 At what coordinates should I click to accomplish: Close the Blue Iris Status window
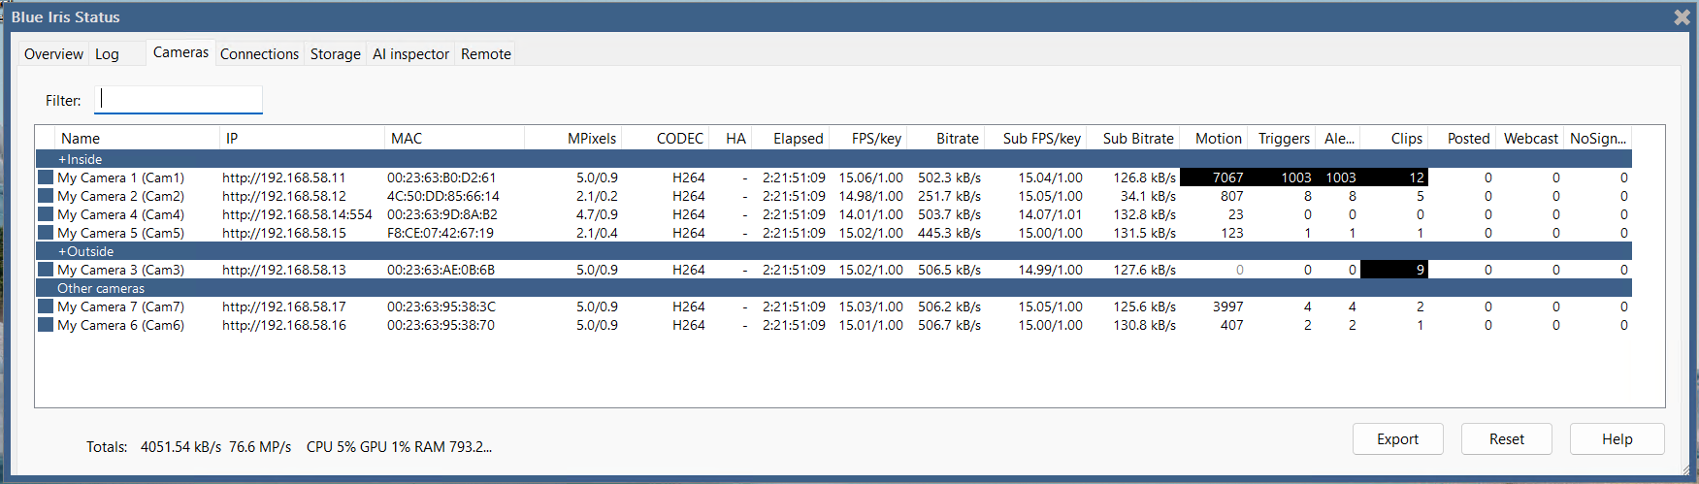1682,17
